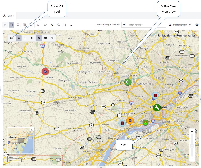This screenshot has height=168, width=201.
Task: Focus the Filter Vehicles input field
Action: 144,25
